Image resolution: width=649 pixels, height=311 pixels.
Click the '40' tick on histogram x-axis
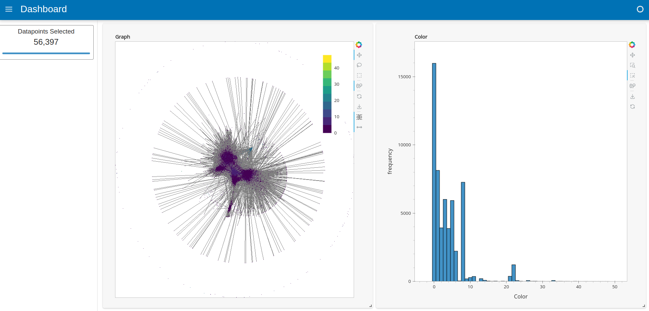579,287
